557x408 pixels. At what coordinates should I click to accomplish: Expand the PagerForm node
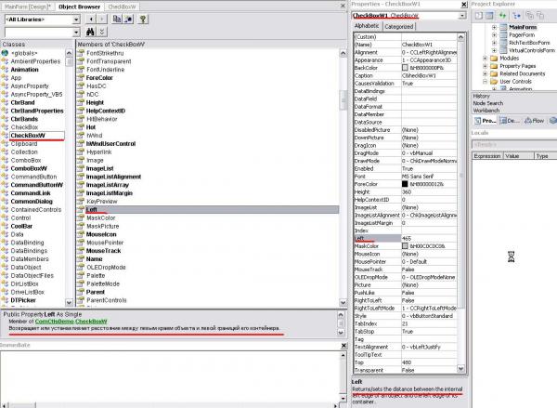click(x=494, y=35)
